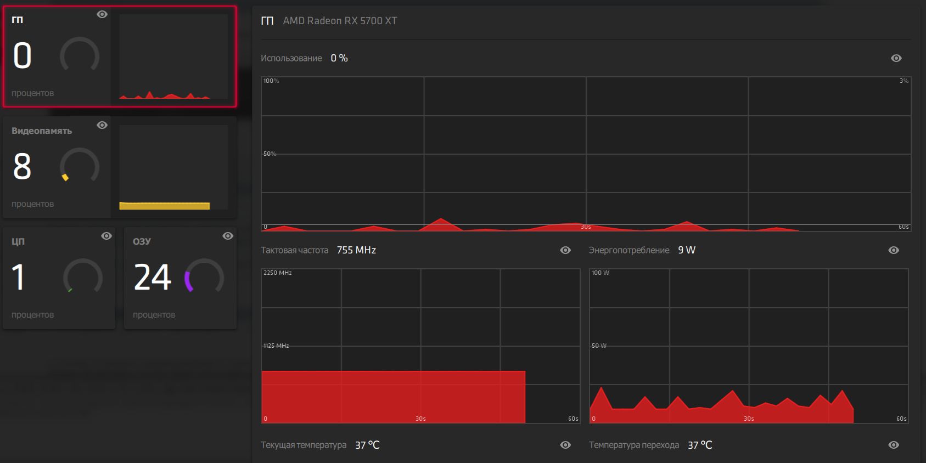Click the GPU usage percentage chart
The width and height of the screenshot is (926, 463).
[586, 154]
